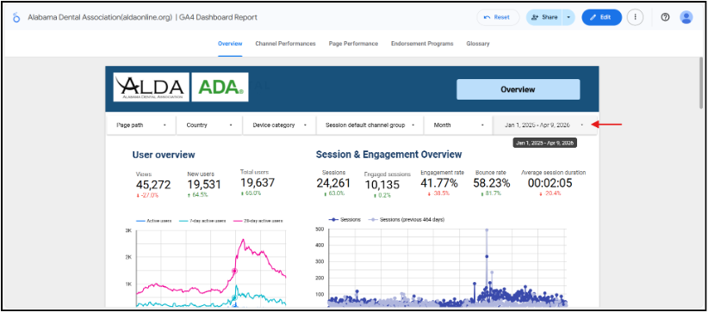The image size is (708, 312).
Task: Click the New users value 19,531
Action: tap(204, 185)
